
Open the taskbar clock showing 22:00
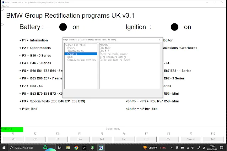click(212, 148)
